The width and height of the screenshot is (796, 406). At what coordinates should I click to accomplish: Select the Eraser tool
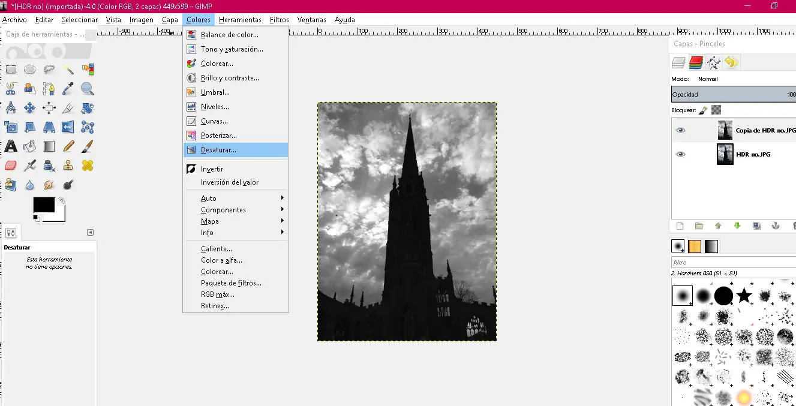pos(11,166)
